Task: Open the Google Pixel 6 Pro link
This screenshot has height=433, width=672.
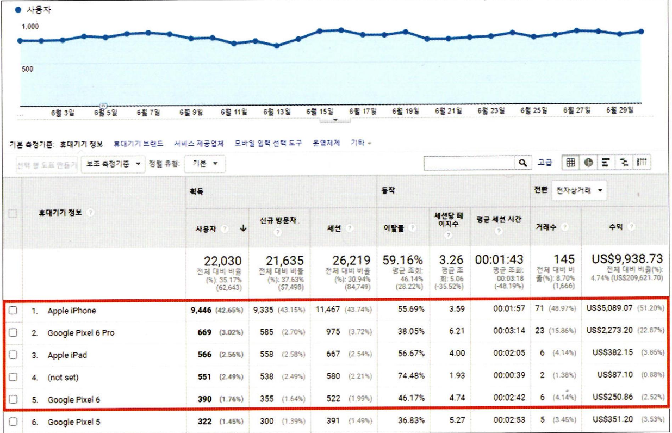Action: (x=81, y=333)
